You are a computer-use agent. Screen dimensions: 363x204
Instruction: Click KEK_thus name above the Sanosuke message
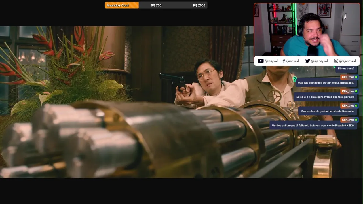pyautogui.click(x=348, y=105)
